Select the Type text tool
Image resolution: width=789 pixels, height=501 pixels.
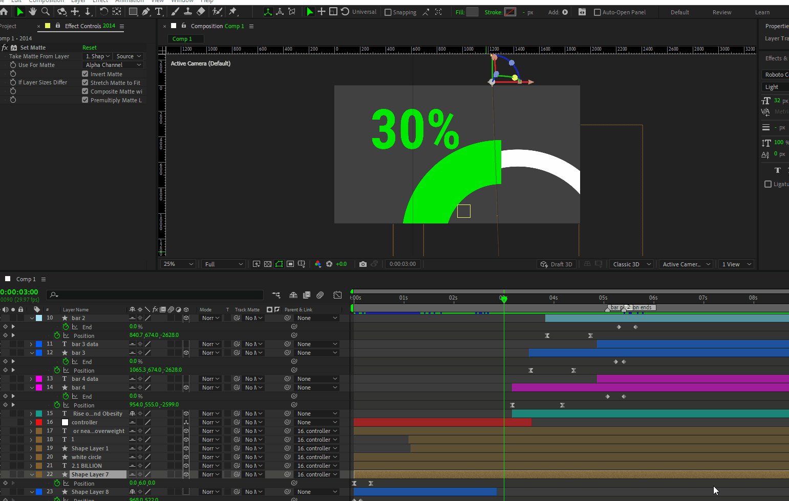coord(159,11)
